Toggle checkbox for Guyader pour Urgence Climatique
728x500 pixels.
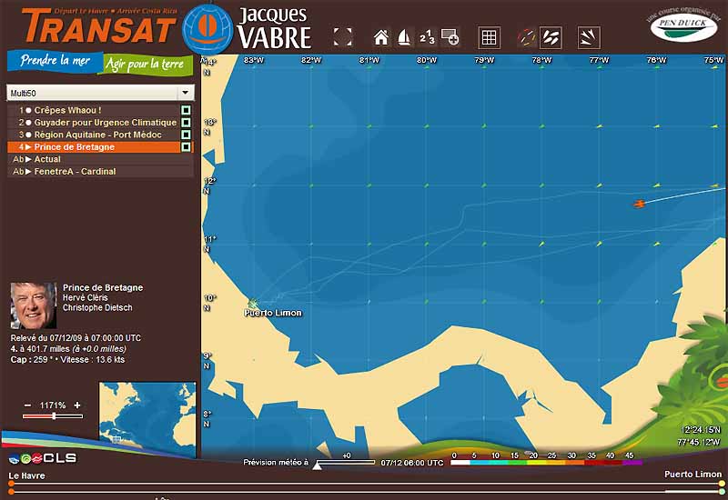coord(186,123)
